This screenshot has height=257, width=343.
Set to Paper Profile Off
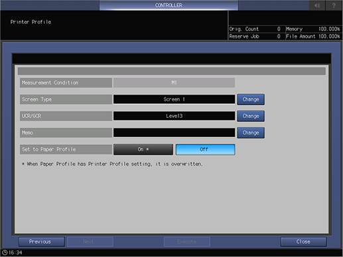205,150
